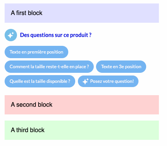167x146 pixels.
Task: Click the 'A first block' text
Action: [x=27, y=13]
